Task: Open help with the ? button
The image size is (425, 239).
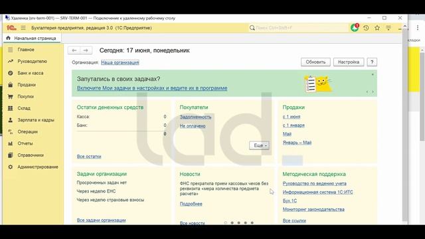Action: [372, 62]
